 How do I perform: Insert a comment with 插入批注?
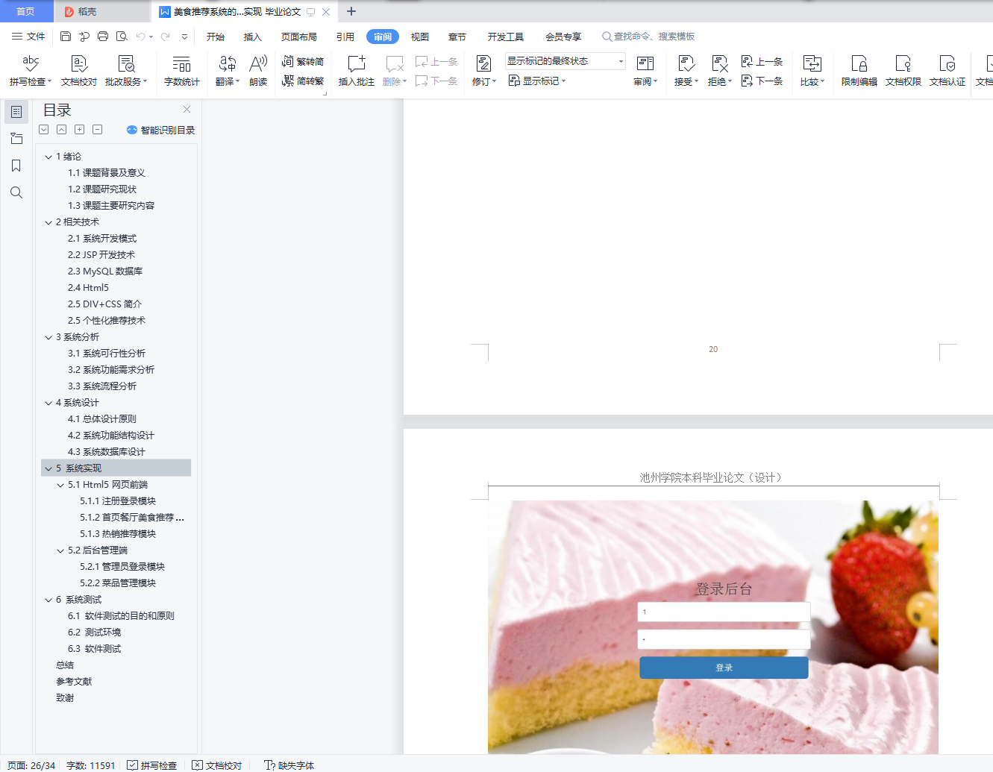[357, 71]
